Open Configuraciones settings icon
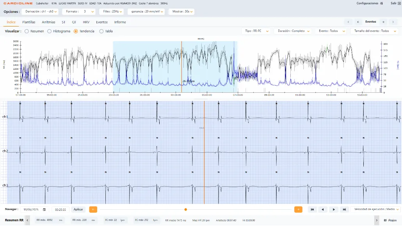402x226 pixels. pyautogui.click(x=381, y=4)
